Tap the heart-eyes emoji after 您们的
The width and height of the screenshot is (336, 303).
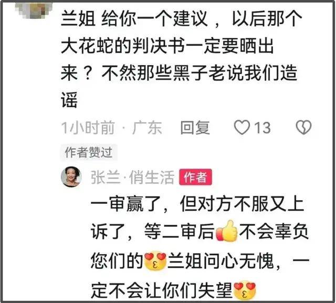155,261
